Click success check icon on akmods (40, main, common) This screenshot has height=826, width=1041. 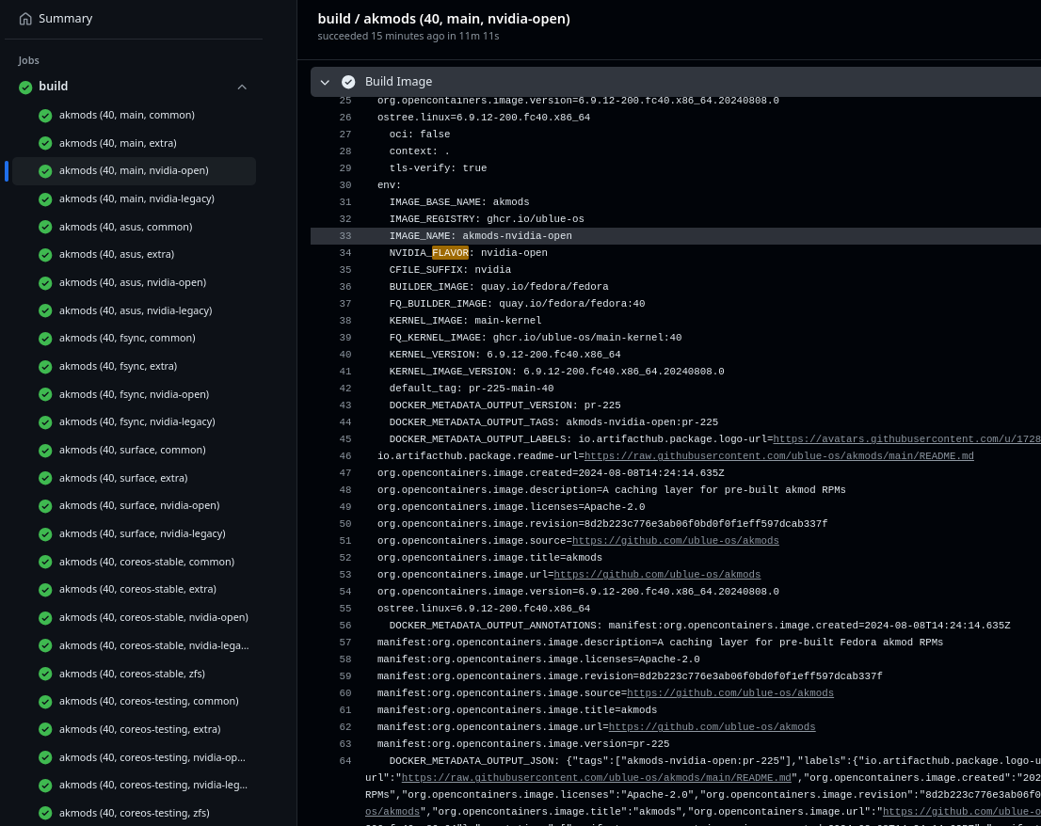click(x=45, y=115)
